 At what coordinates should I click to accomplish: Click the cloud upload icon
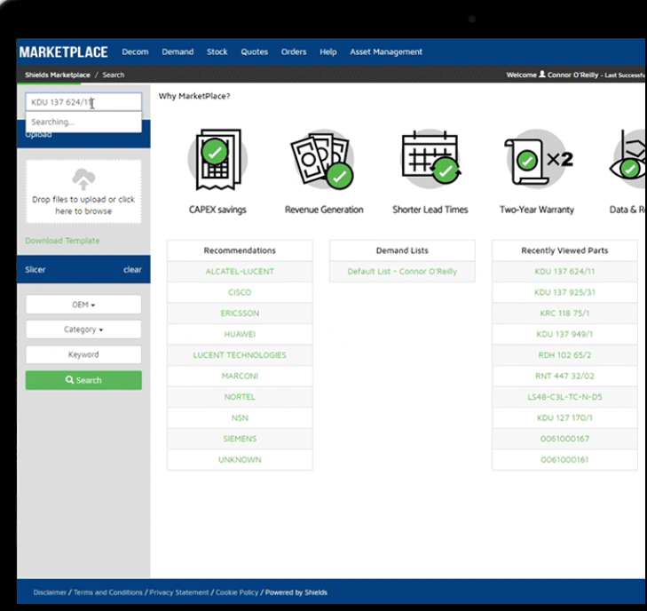point(83,179)
